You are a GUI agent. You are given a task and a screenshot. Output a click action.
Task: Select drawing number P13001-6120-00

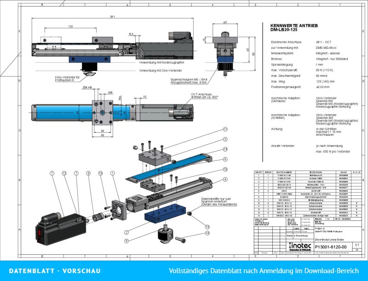tap(330, 247)
